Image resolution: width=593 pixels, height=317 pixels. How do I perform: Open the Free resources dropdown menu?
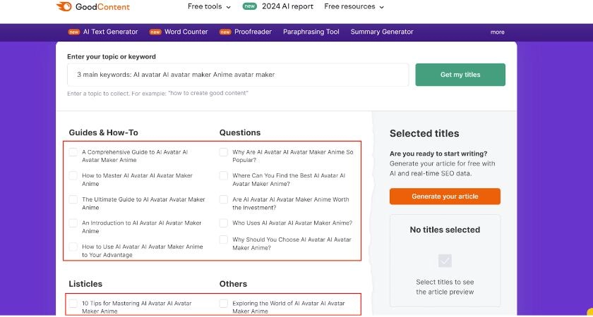pyautogui.click(x=354, y=7)
